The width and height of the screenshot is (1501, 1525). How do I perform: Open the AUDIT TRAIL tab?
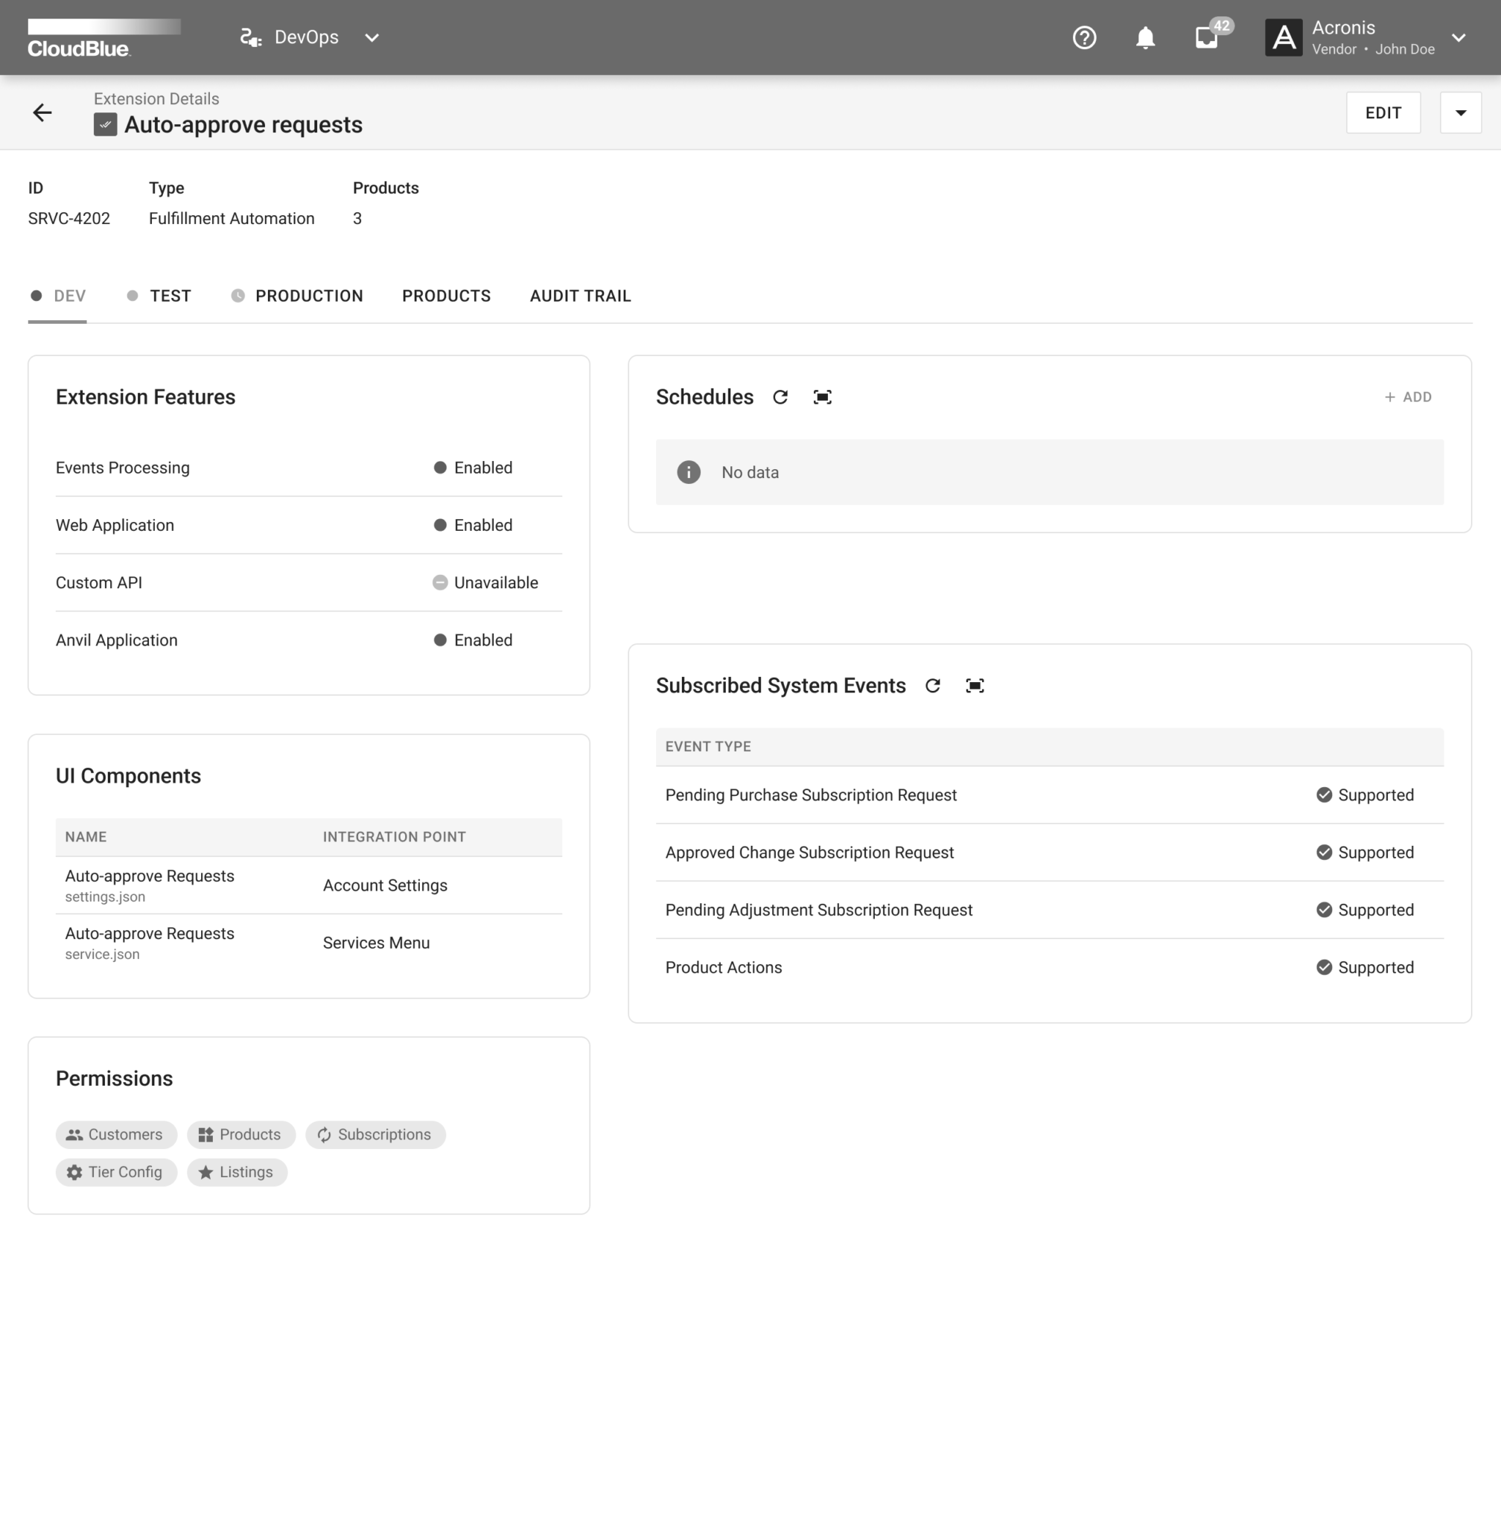(580, 296)
